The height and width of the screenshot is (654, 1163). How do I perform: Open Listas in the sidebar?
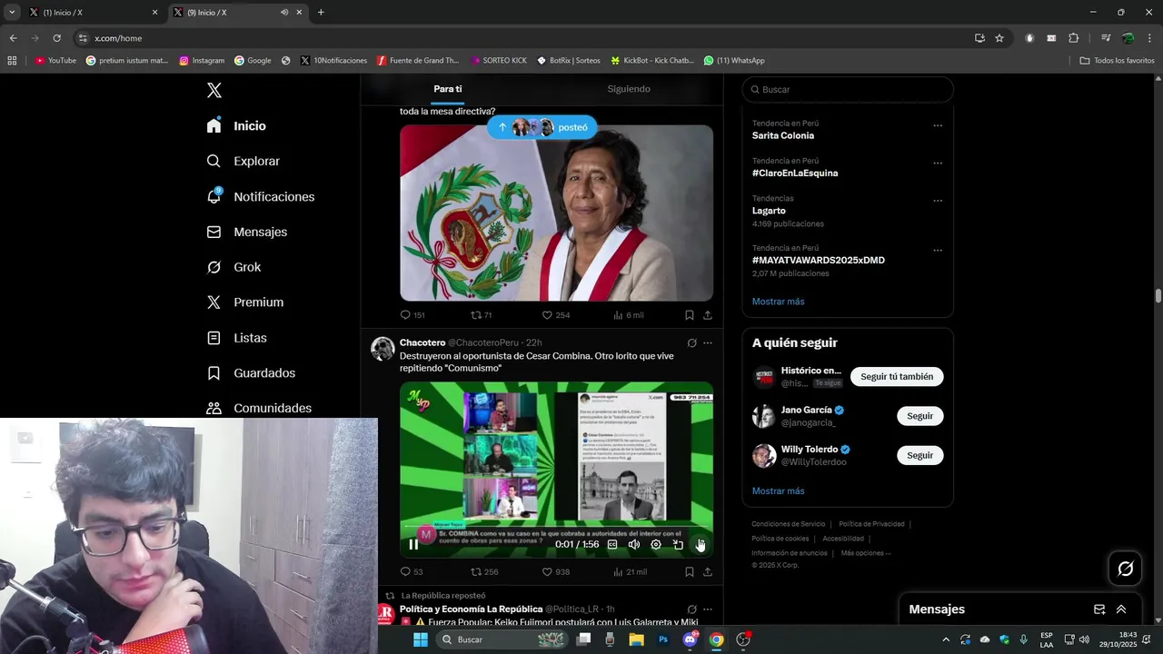[x=237, y=338]
